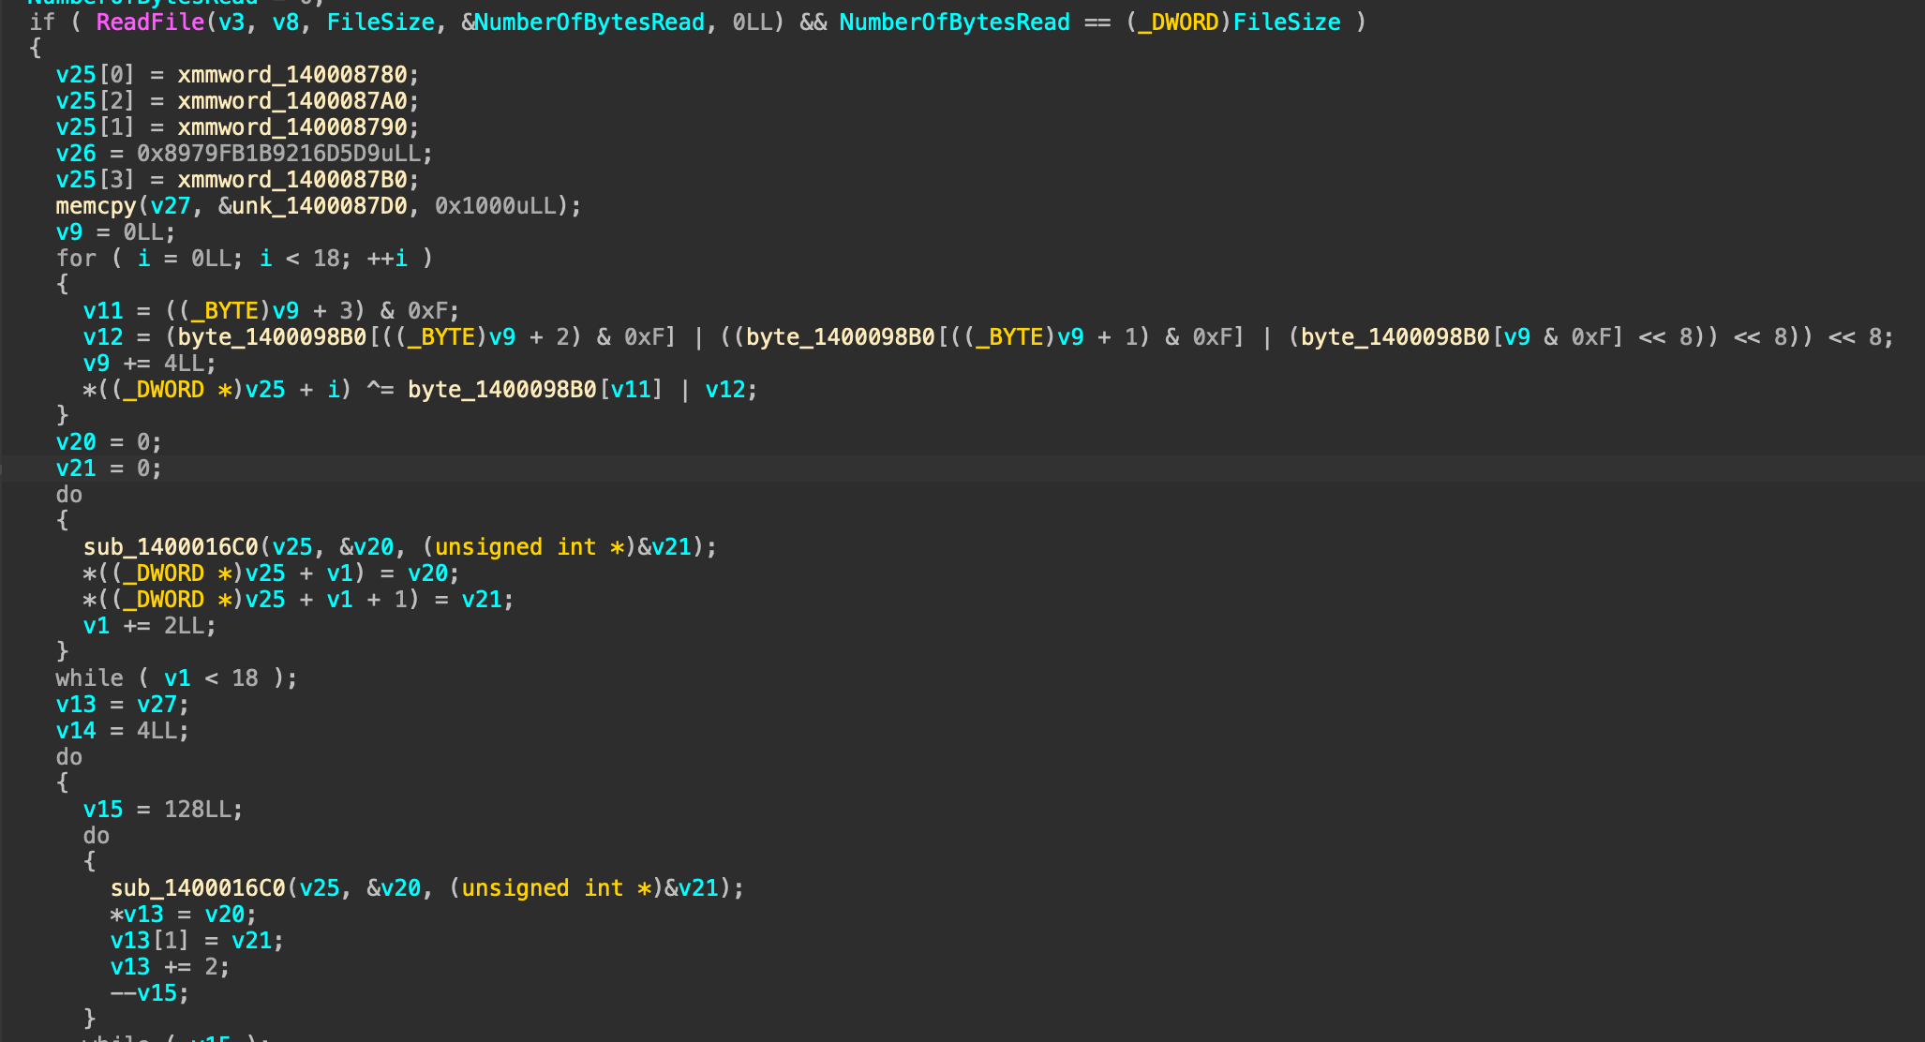1925x1042 pixels.
Task: Click the ReadFile function call
Action: (x=150, y=22)
